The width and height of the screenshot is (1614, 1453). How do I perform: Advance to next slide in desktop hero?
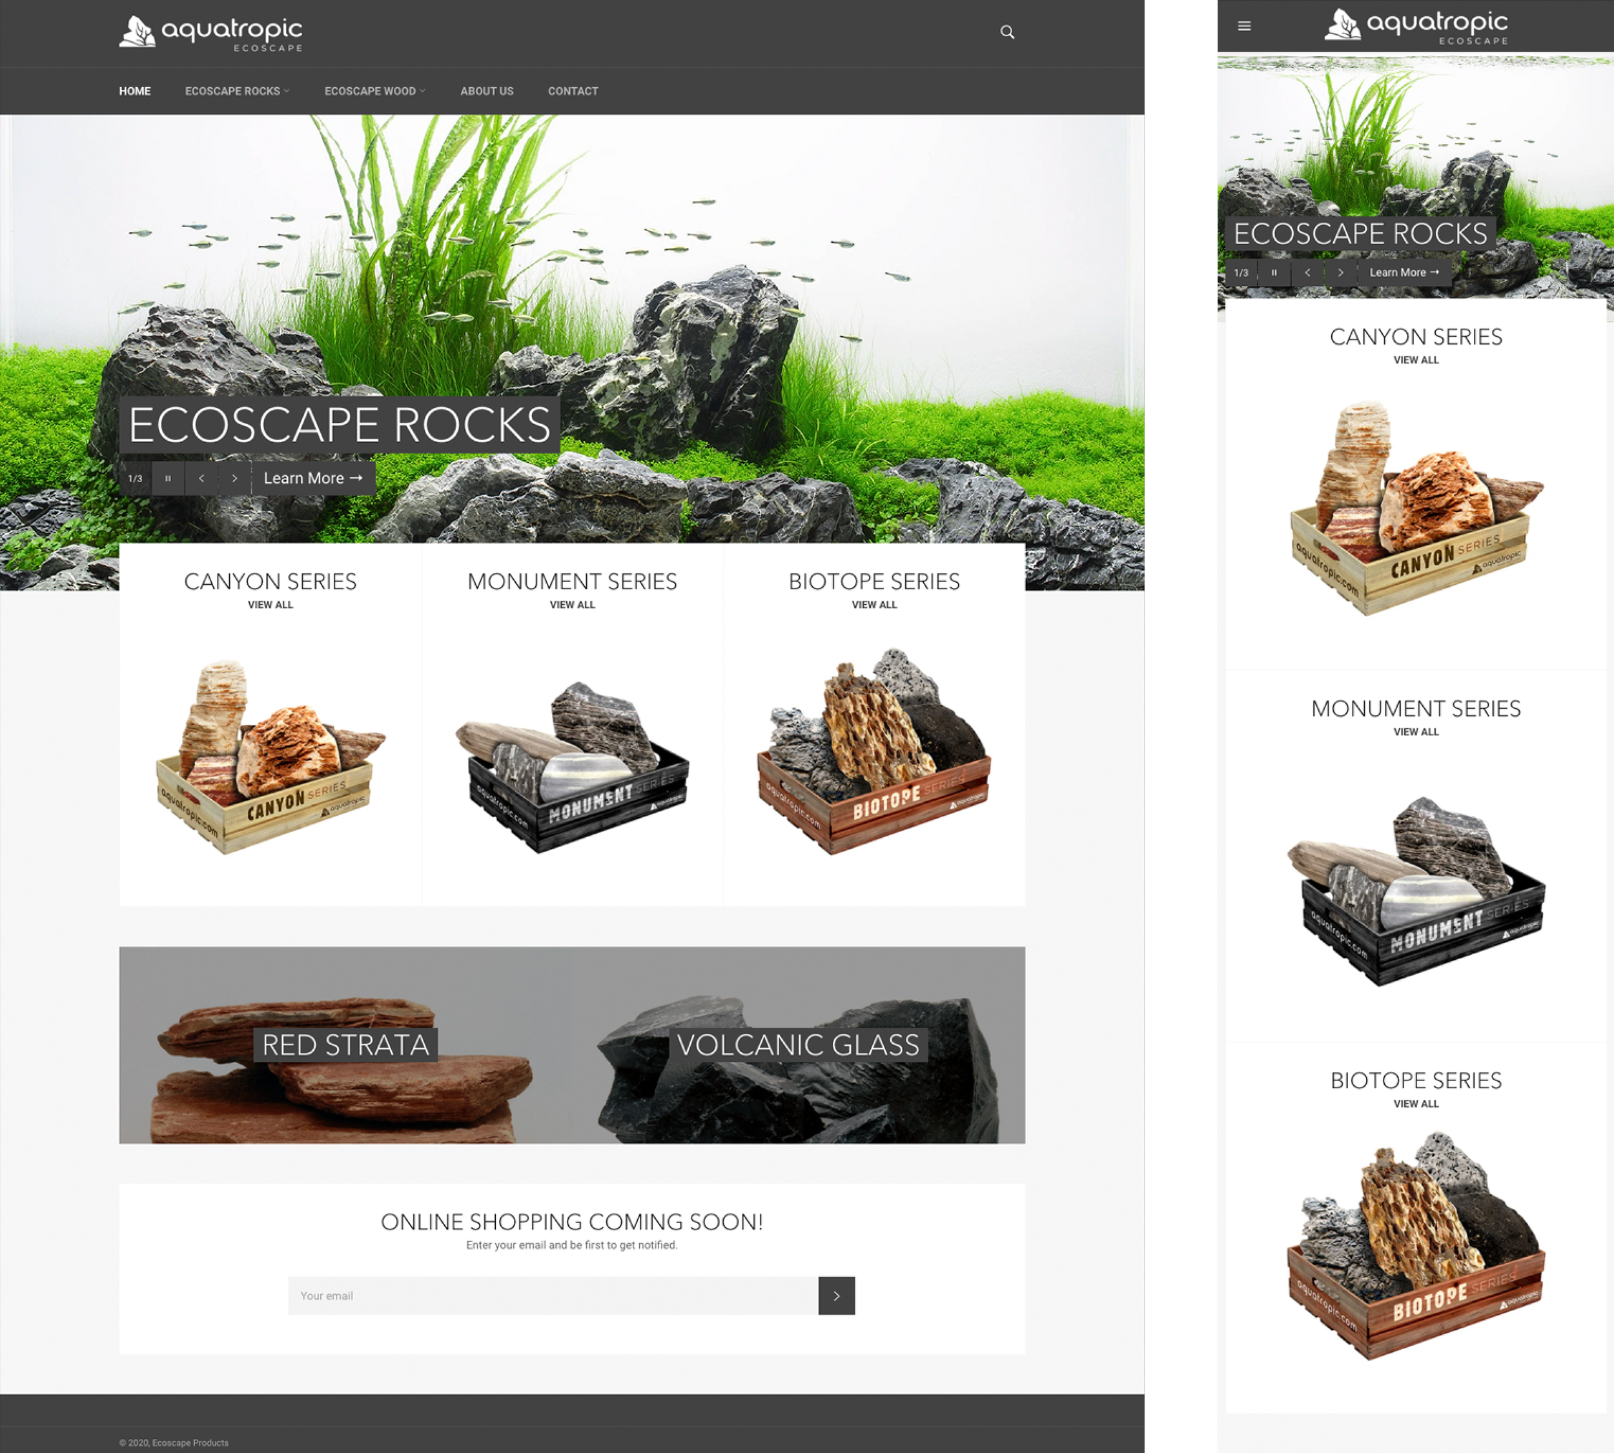(x=234, y=478)
